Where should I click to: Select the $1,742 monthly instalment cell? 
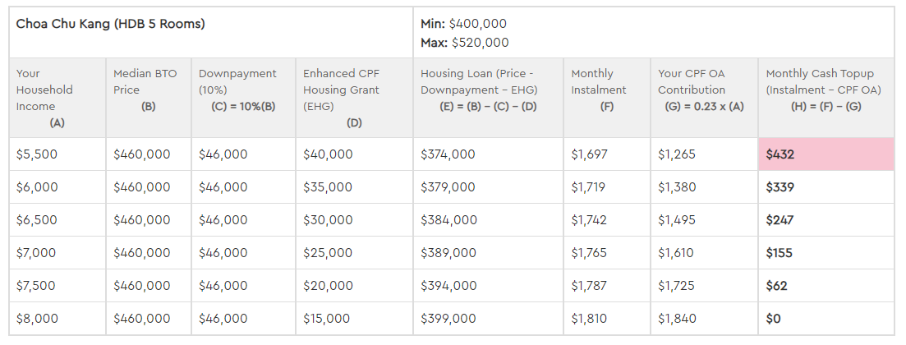pos(607,220)
